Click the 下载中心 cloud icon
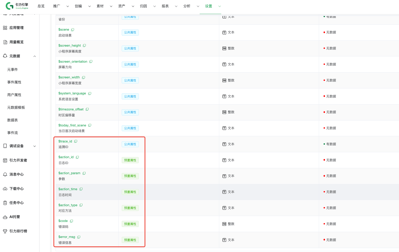The height and width of the screenshot is (252, 399). (5, 189)
